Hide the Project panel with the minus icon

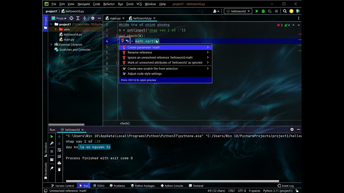99,18
